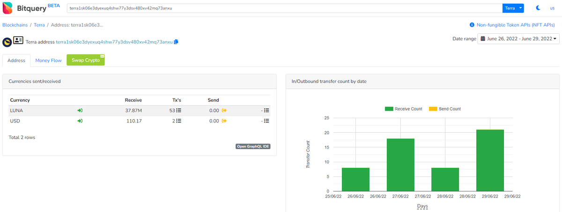The image size is (562, 212).
Task: Click the 26/06/22 chart bar
Action: click(x=355, y=180)
